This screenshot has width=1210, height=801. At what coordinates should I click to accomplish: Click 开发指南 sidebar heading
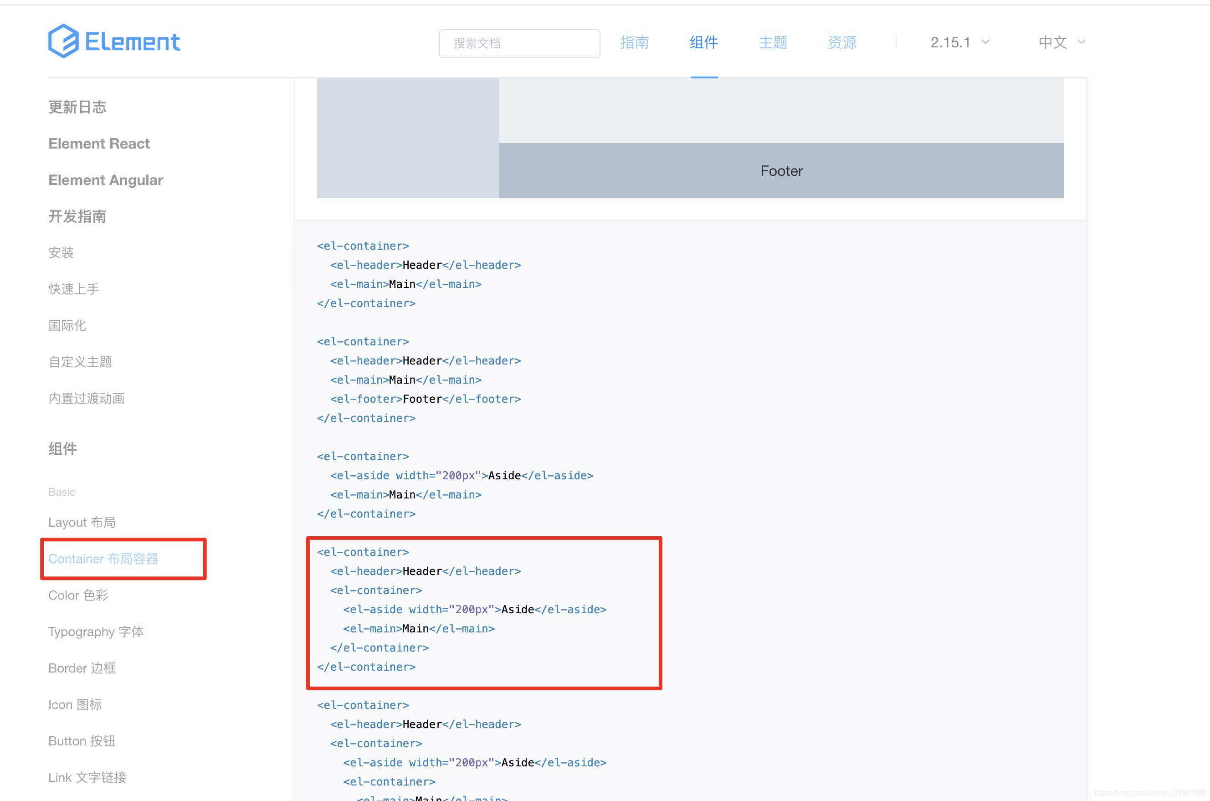[x=77, y=216]
